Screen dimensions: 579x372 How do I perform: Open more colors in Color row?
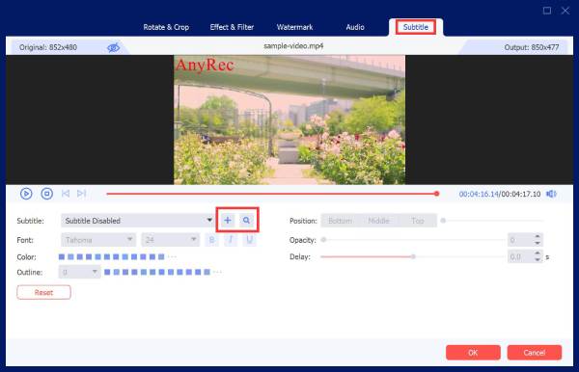[x=172, y=256]
